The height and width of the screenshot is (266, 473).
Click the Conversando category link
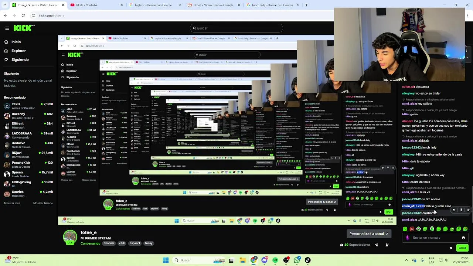[91, 243]
